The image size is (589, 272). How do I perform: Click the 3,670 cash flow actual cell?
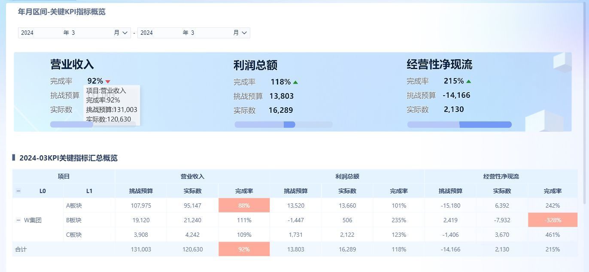coord(501,235)
